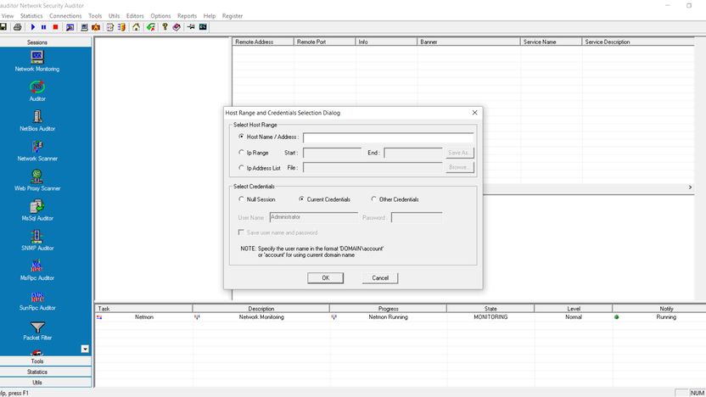Screen dimensions: 706x397
Task: Open Packet Filter in sidebar
Action: 37,330
